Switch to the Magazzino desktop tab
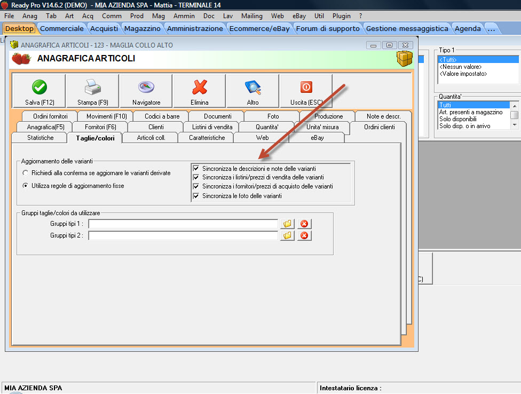The height and width of the screenshot is (394, 521). point(142,29)
